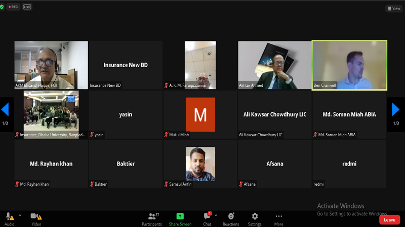Expand chat options caret
405x227 pixels.
click(216, 215)
